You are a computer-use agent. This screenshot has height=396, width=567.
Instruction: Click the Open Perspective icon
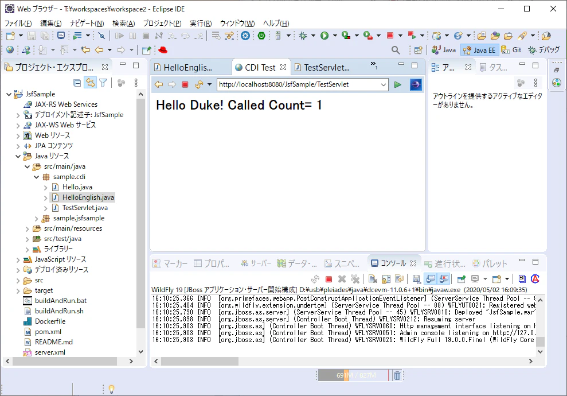click(419, 50)
